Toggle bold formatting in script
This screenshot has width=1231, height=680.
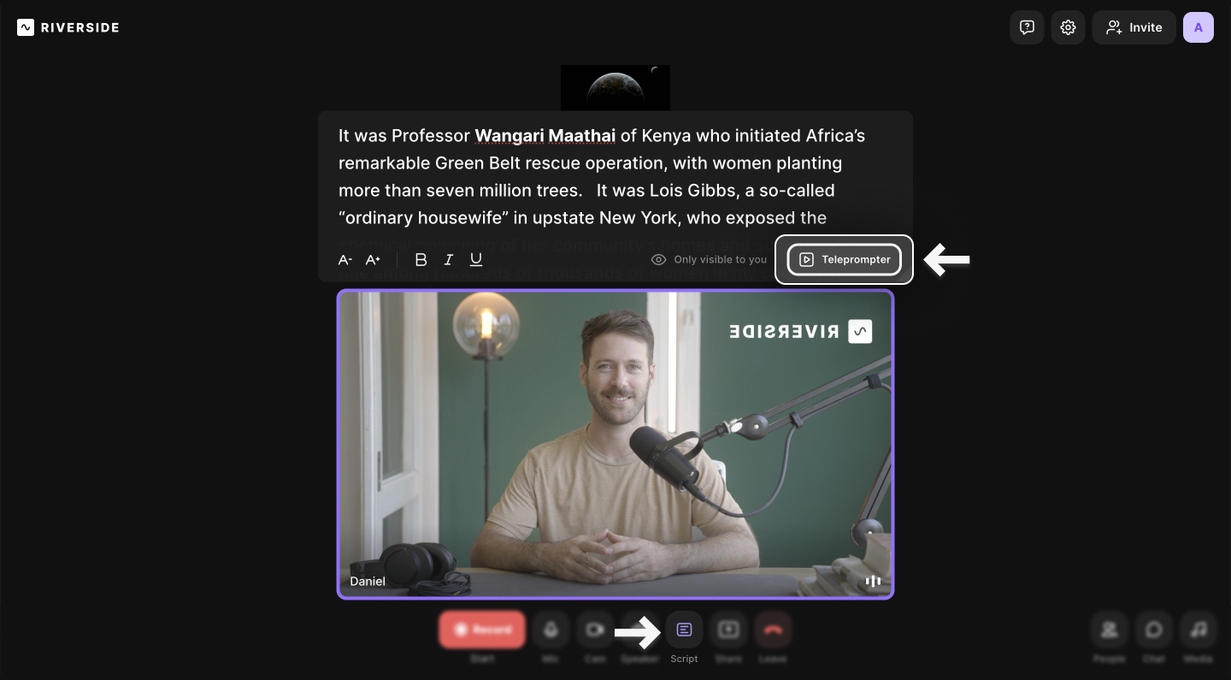[x=421, y=260]
